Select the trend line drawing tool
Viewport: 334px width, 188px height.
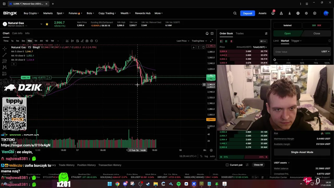click(4, 55)
